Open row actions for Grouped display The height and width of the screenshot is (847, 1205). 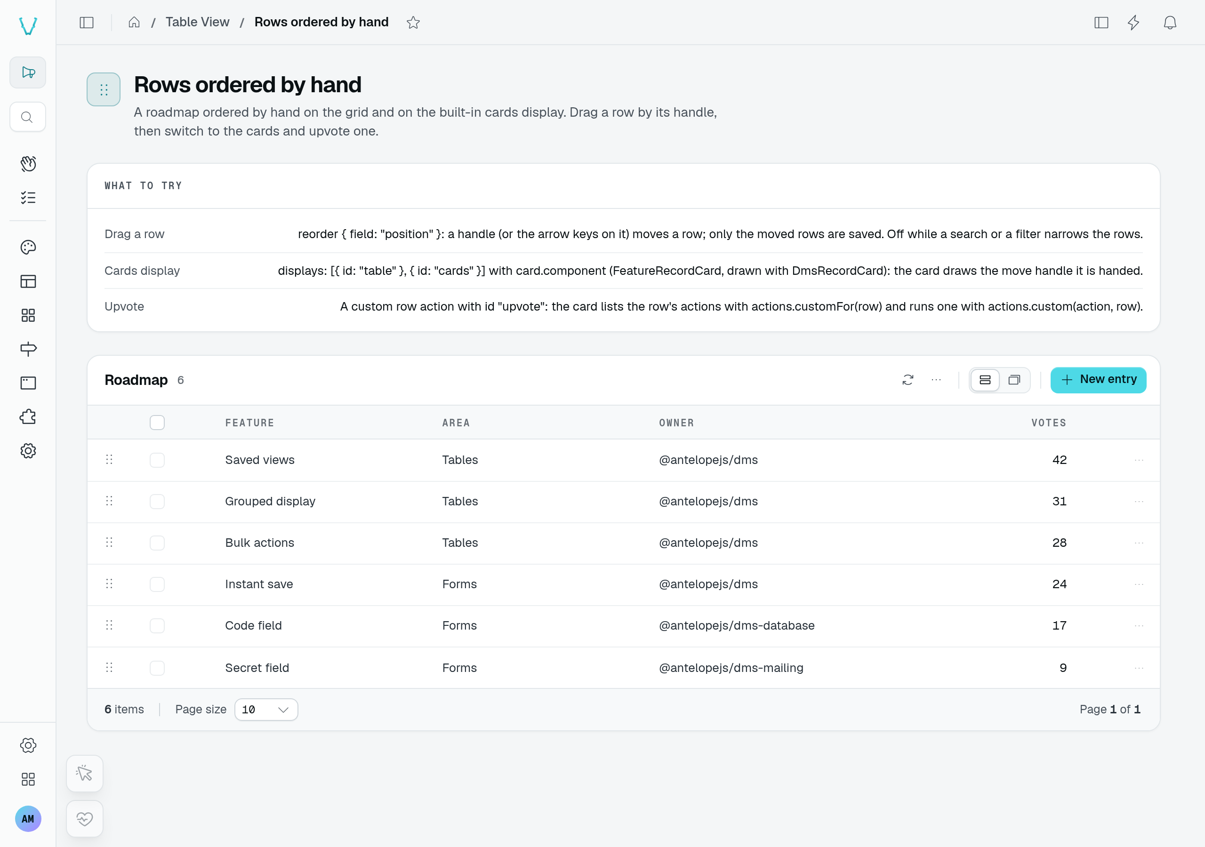point(1139,501)
